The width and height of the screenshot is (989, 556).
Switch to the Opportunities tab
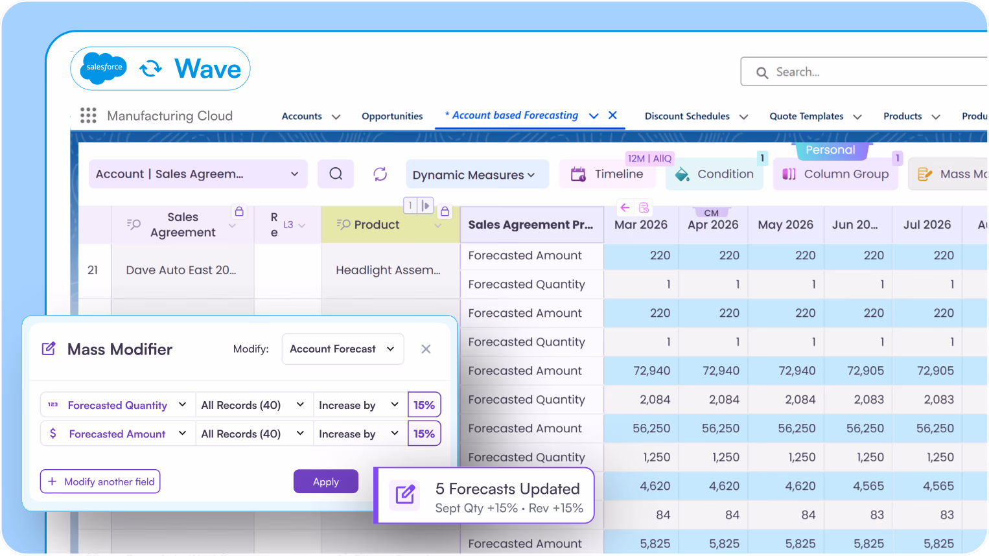(392, 116)
